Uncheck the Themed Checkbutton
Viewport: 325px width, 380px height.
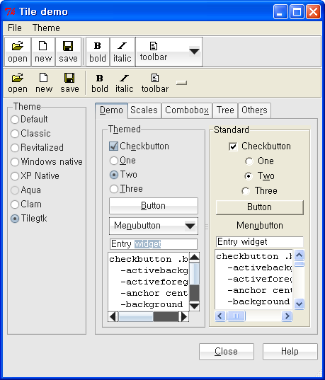tap(113, 146)
